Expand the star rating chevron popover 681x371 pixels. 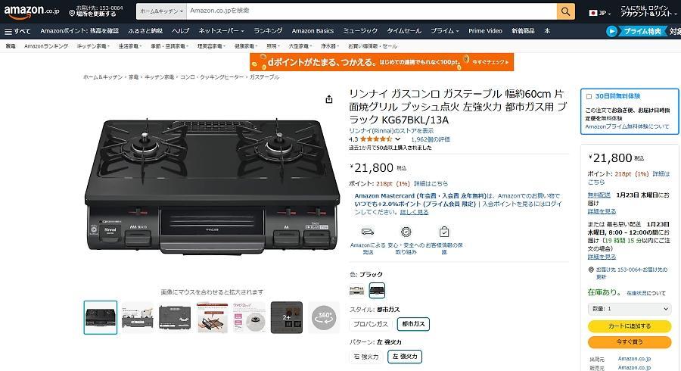point(397,139)
